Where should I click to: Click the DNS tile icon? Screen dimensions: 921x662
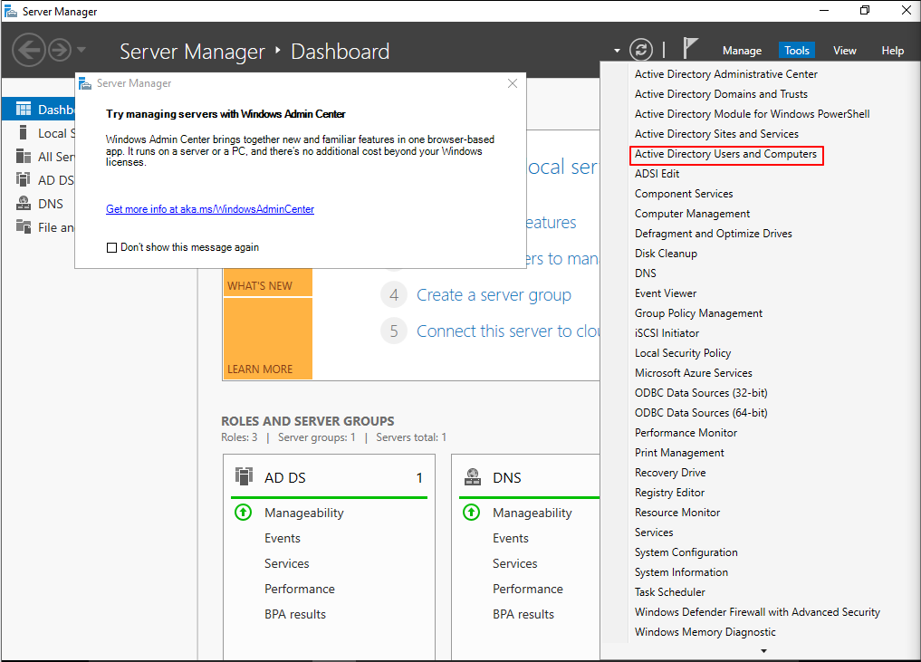coord(472,476)
